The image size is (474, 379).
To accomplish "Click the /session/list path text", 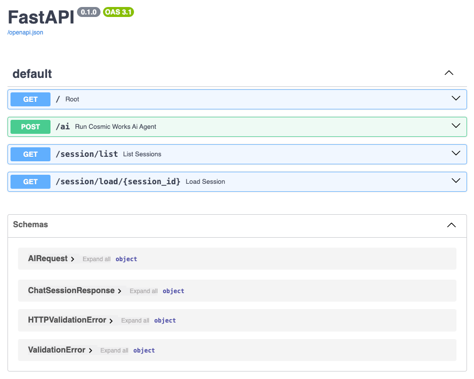I will pos(87,154).
